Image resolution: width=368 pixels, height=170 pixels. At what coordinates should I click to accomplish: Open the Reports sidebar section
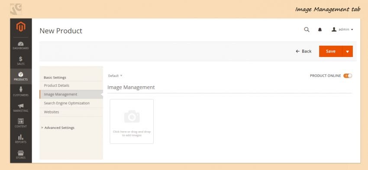(21, 139)
